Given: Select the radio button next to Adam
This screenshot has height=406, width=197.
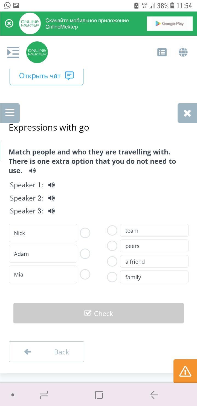Looking at the screenshot, I should (x=85, y=254).
